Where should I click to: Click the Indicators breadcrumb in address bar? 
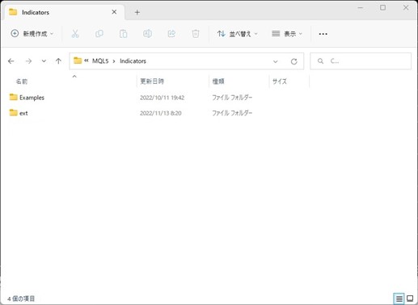pyautogui.click(x=133, y=61)
